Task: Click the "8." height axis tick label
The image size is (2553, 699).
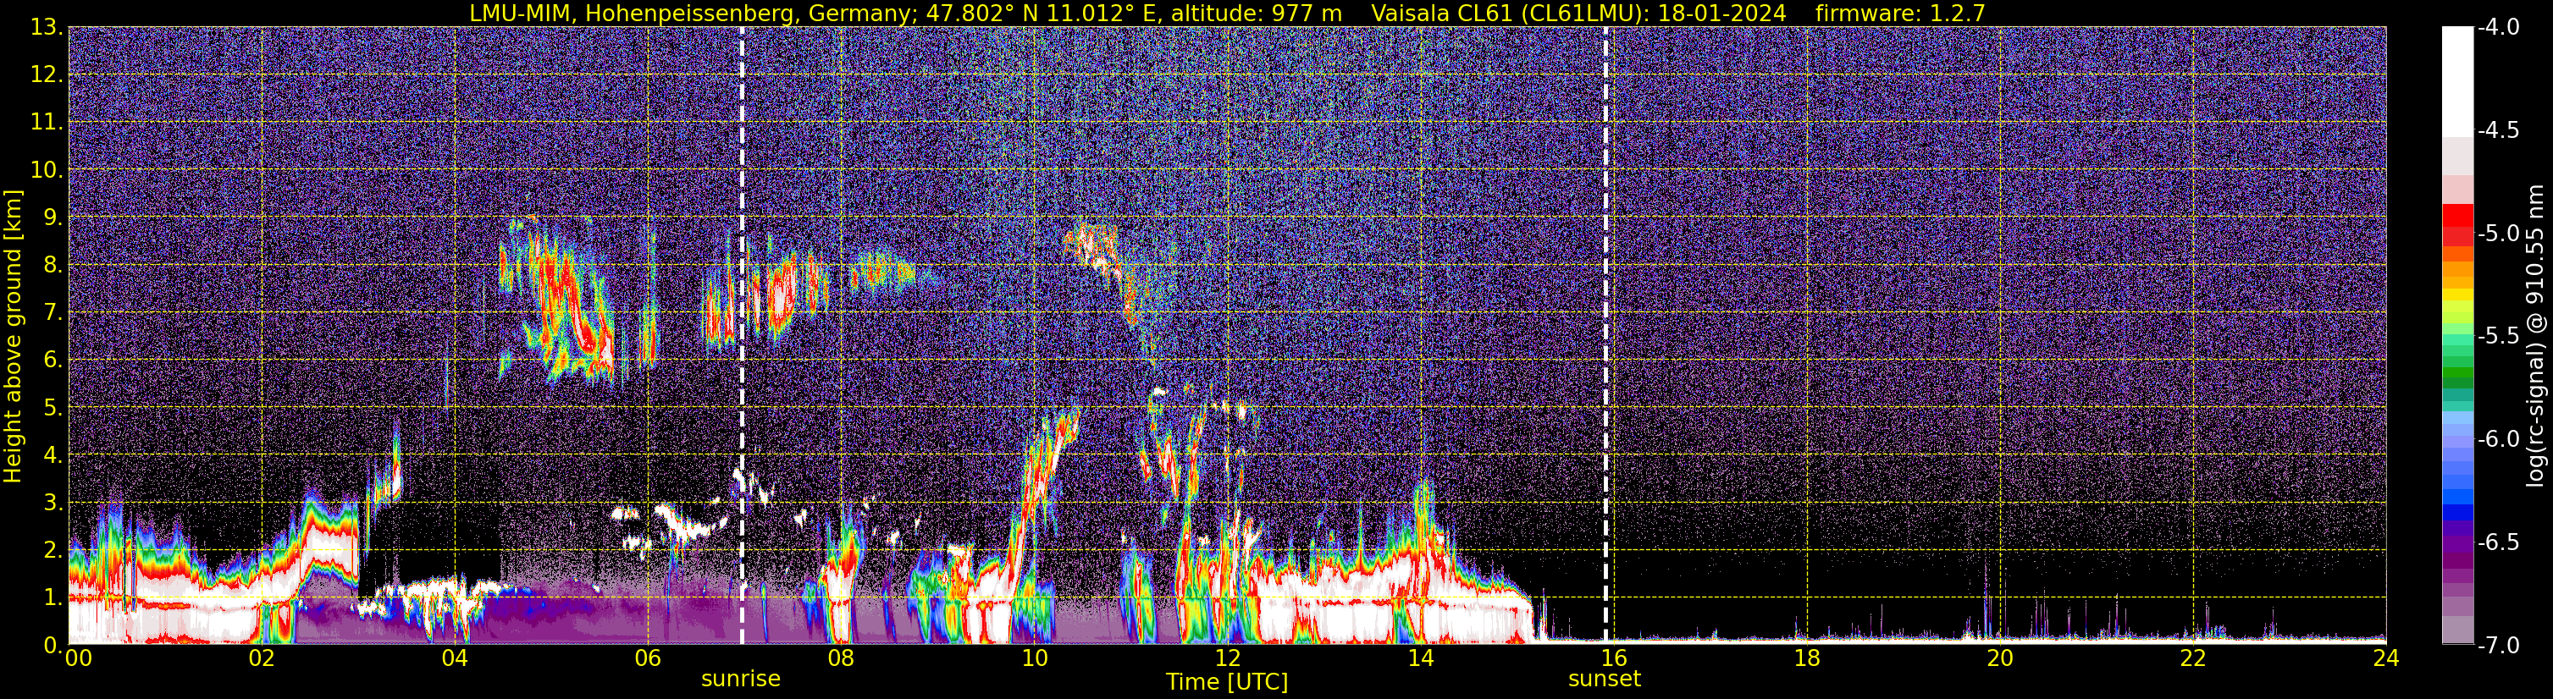Action: [52, 266]
